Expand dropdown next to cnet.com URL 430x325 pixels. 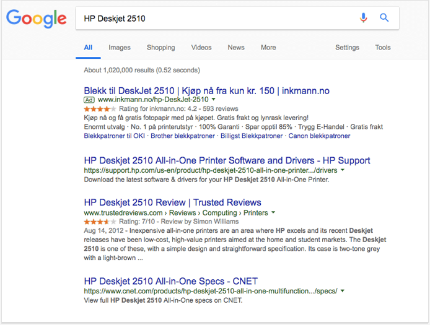(343, 291)
